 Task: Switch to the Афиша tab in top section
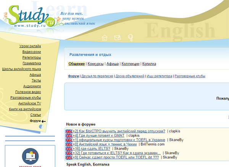tap(112, 64)
